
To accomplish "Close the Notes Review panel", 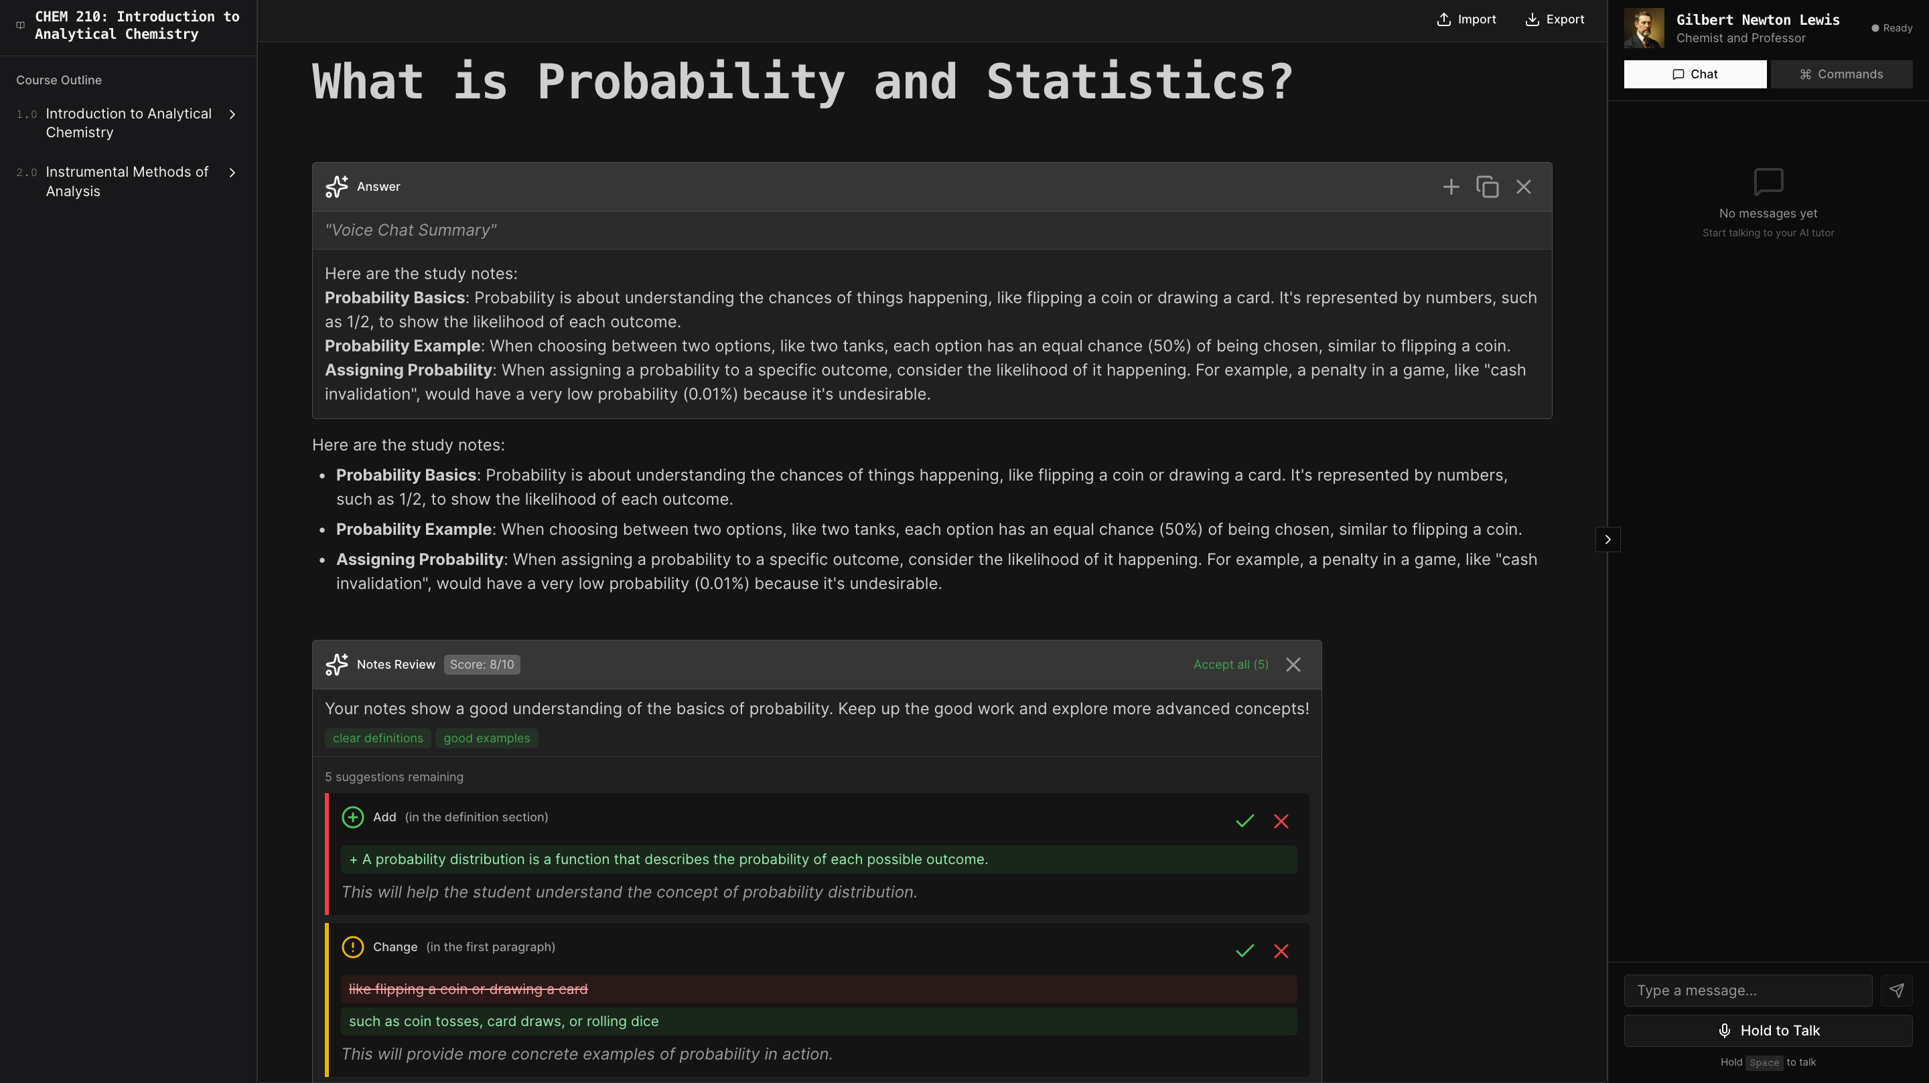I will pyautogui.click(x=1293, y=665).
